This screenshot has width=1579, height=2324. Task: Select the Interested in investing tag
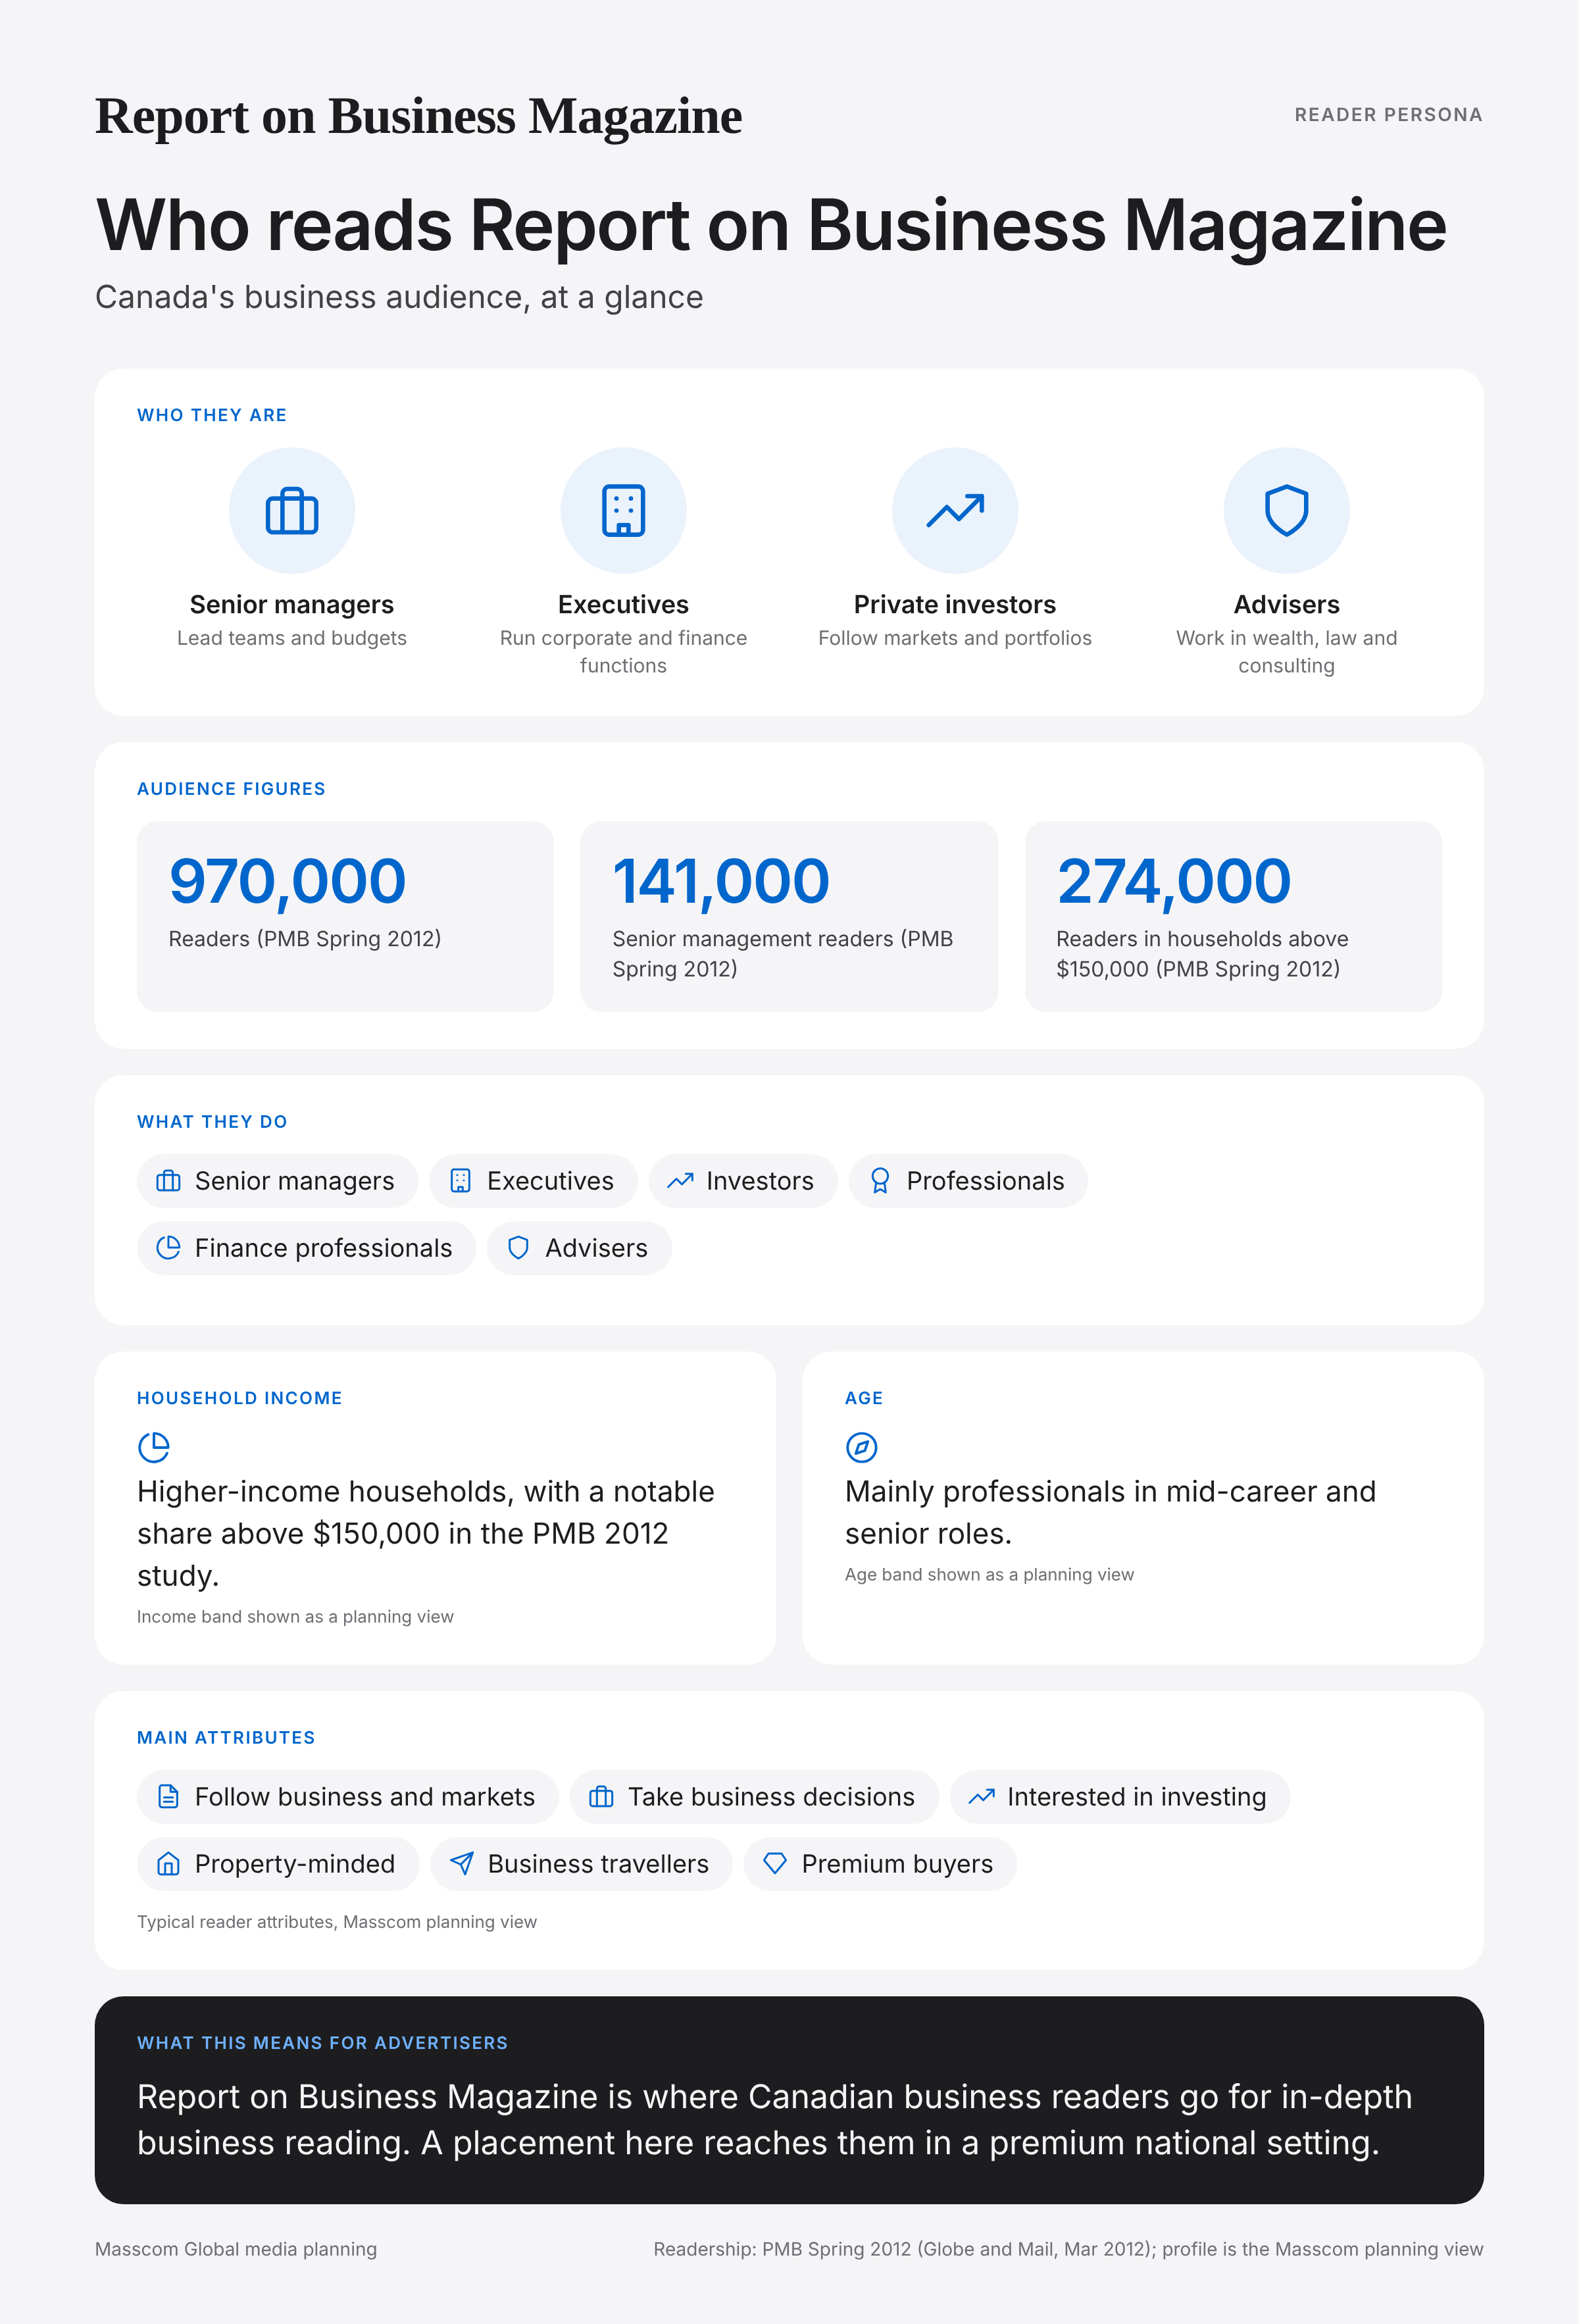click(1120, 1797)
